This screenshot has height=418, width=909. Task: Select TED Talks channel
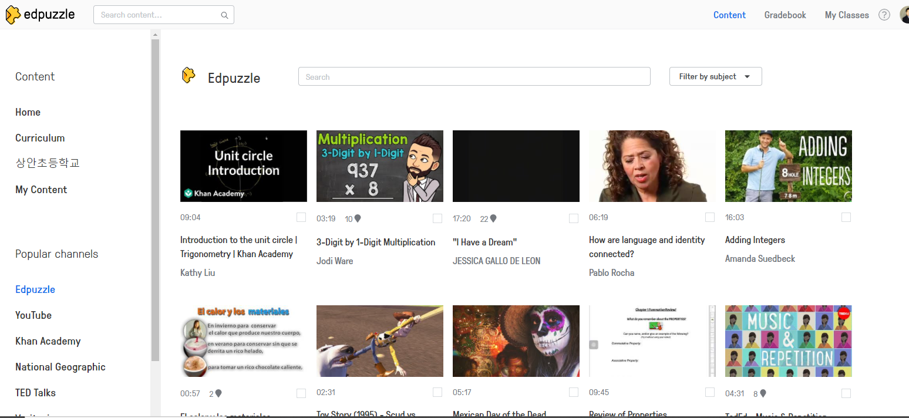pyautogui.click(x=35, y=393)
